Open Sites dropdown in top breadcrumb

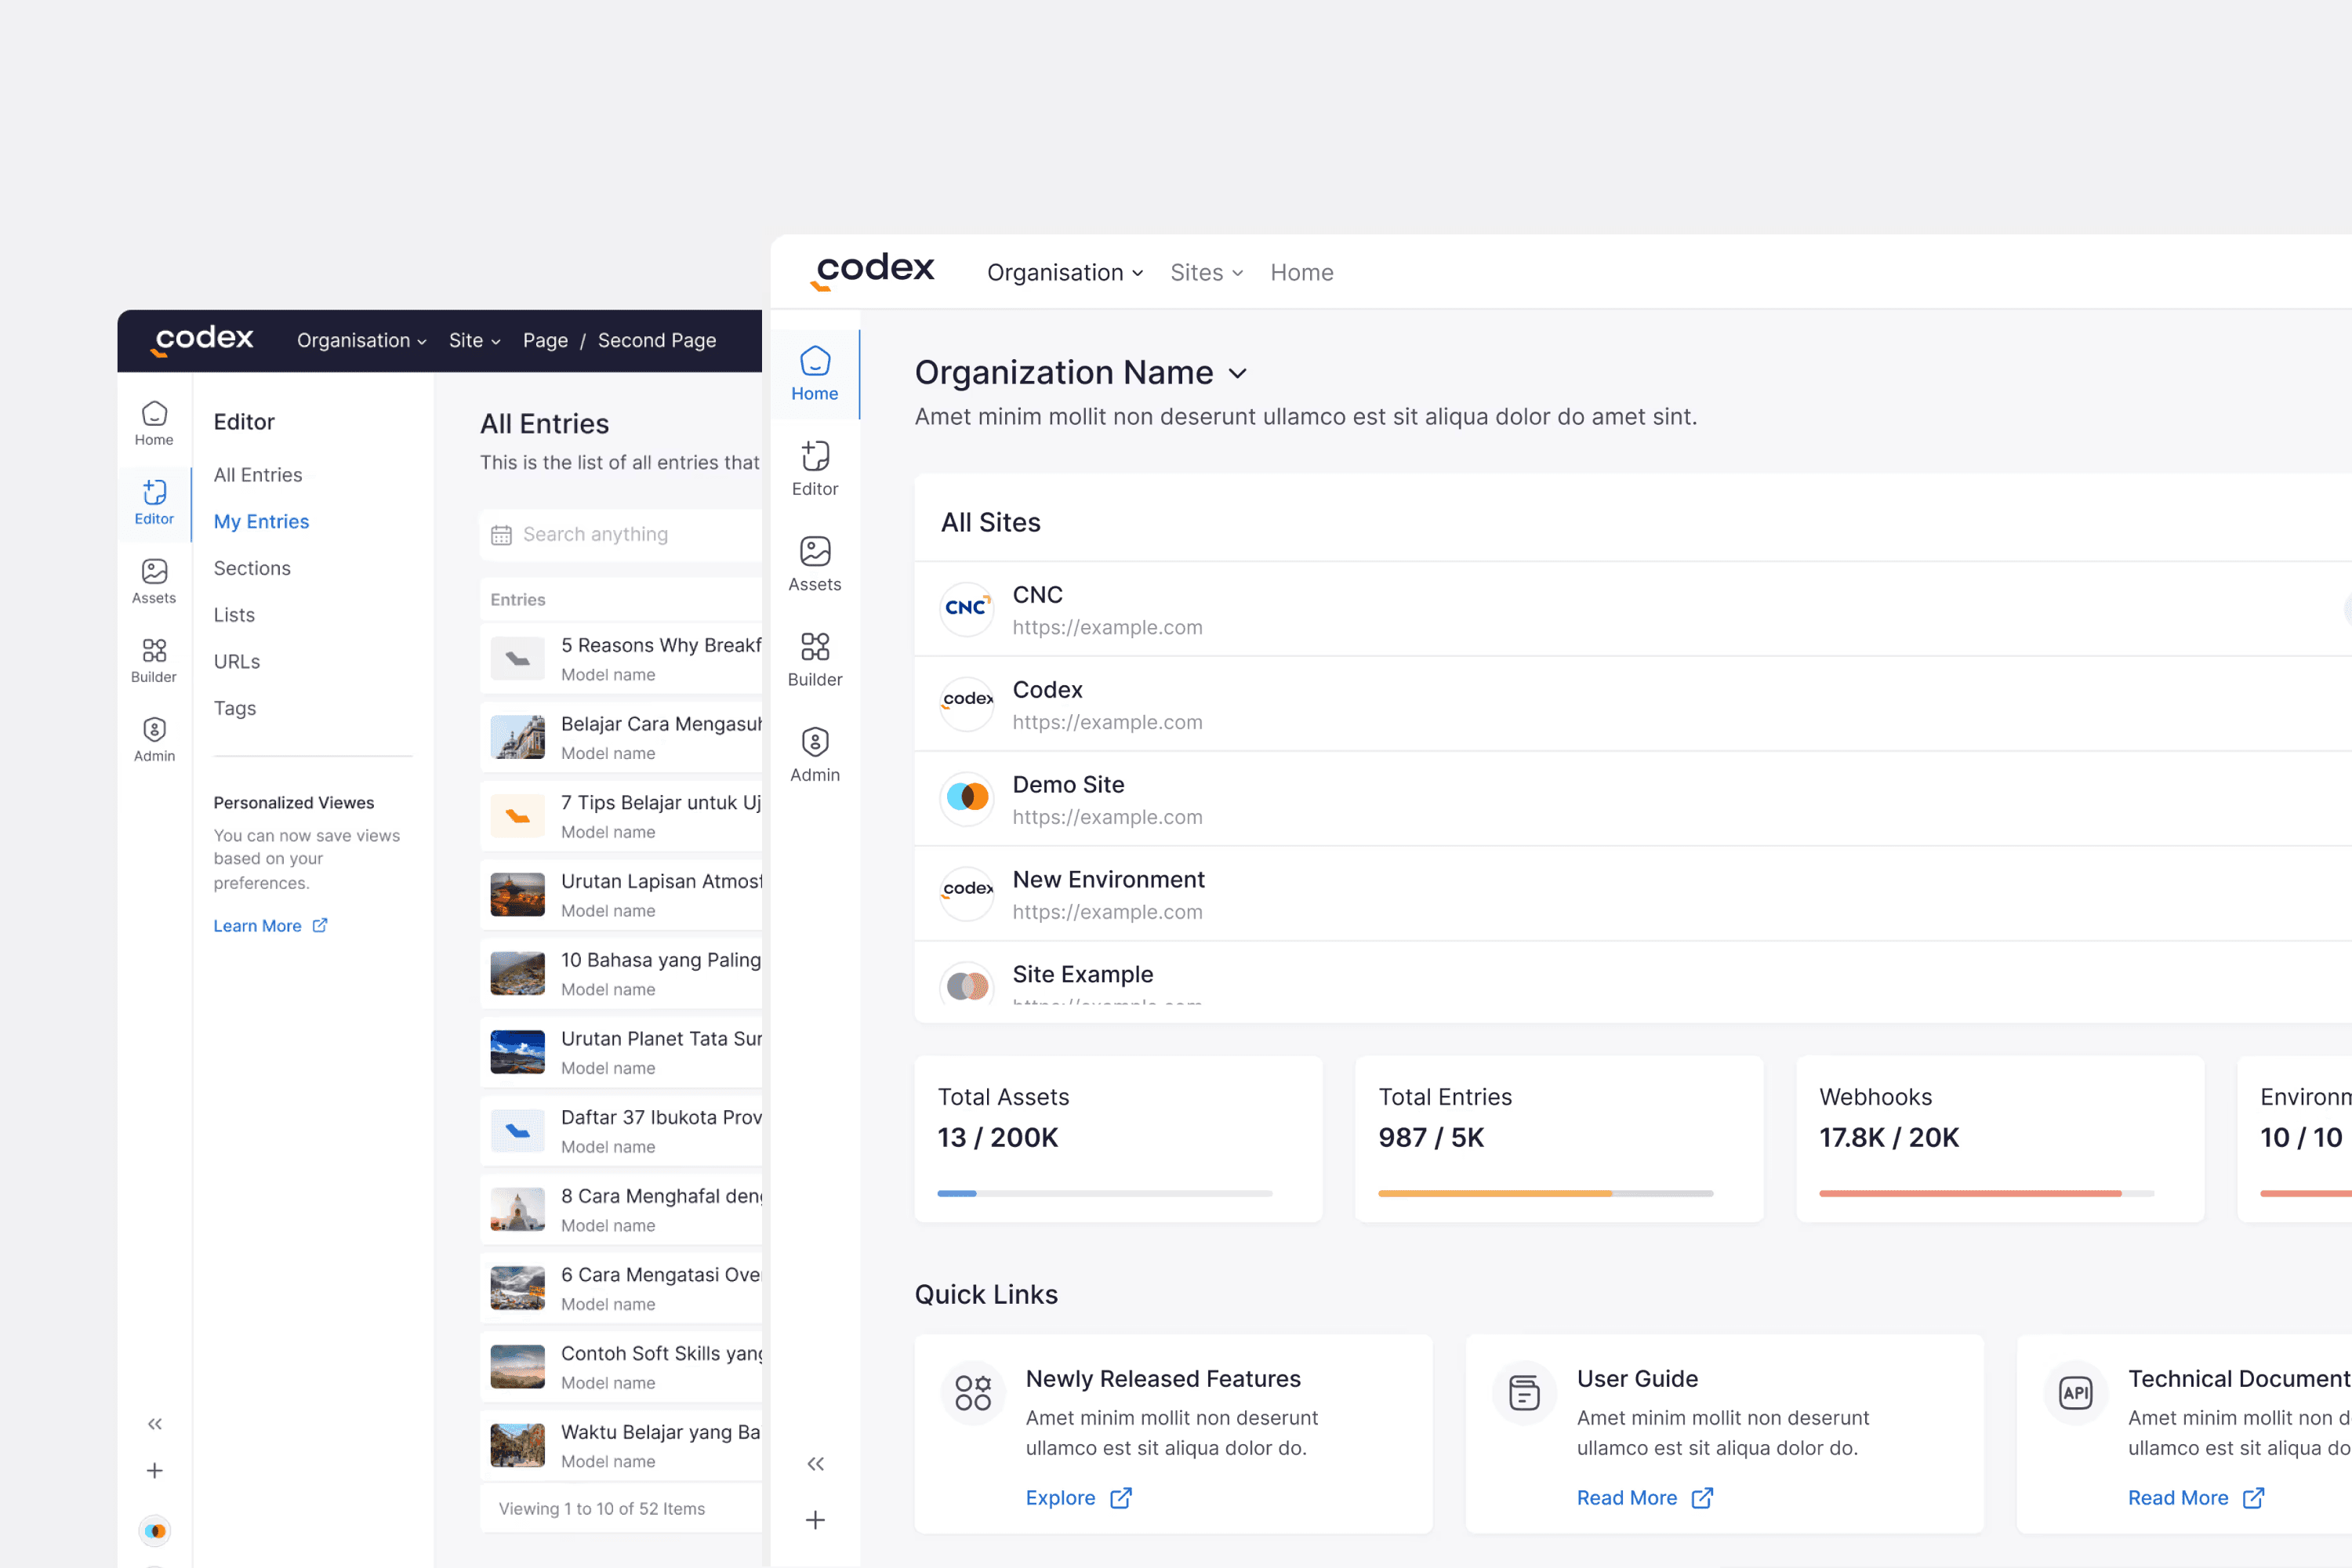point(1206,272)
